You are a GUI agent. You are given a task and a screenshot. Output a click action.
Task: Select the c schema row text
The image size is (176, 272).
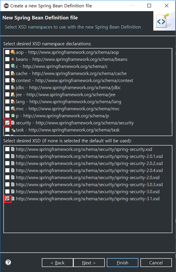point(62,66)
